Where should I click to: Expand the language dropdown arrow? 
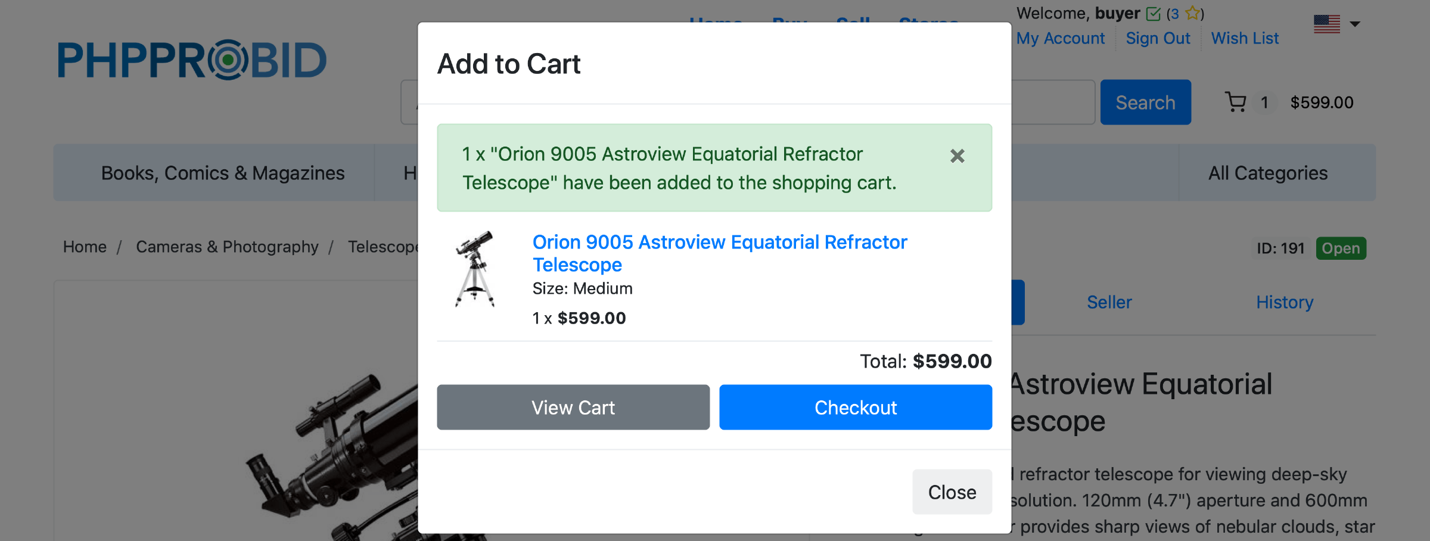1355,24
